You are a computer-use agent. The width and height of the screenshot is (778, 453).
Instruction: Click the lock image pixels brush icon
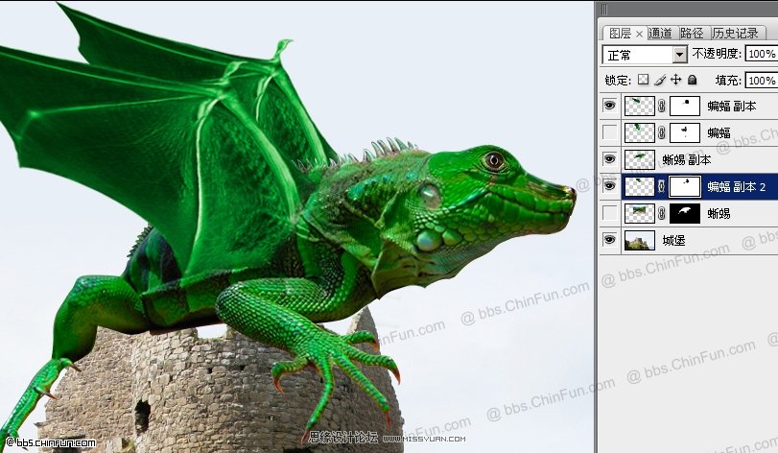[x=659, y=80]
